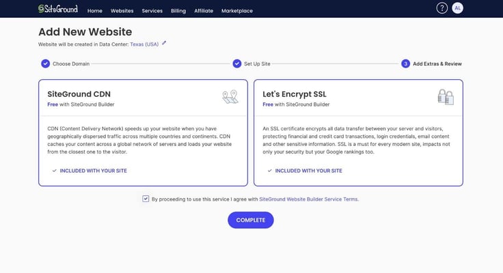
Task: Go to the Home menu
Action: tap(94, 10)
